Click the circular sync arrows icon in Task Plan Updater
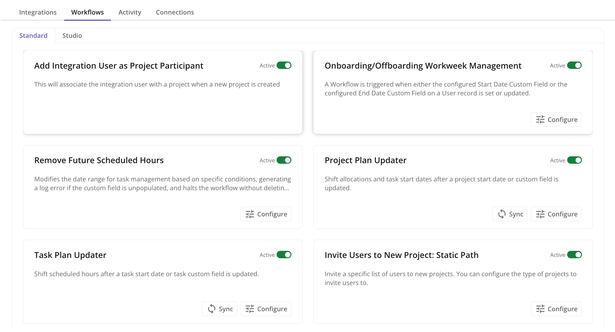This screenshot has width=615, height=332. (212, 309)
